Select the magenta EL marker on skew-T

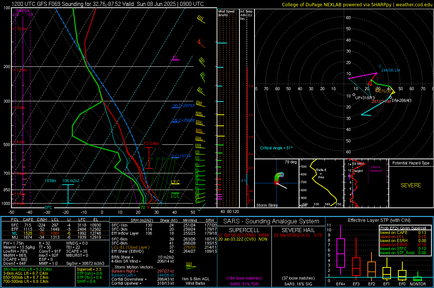[x=175, y=58]
